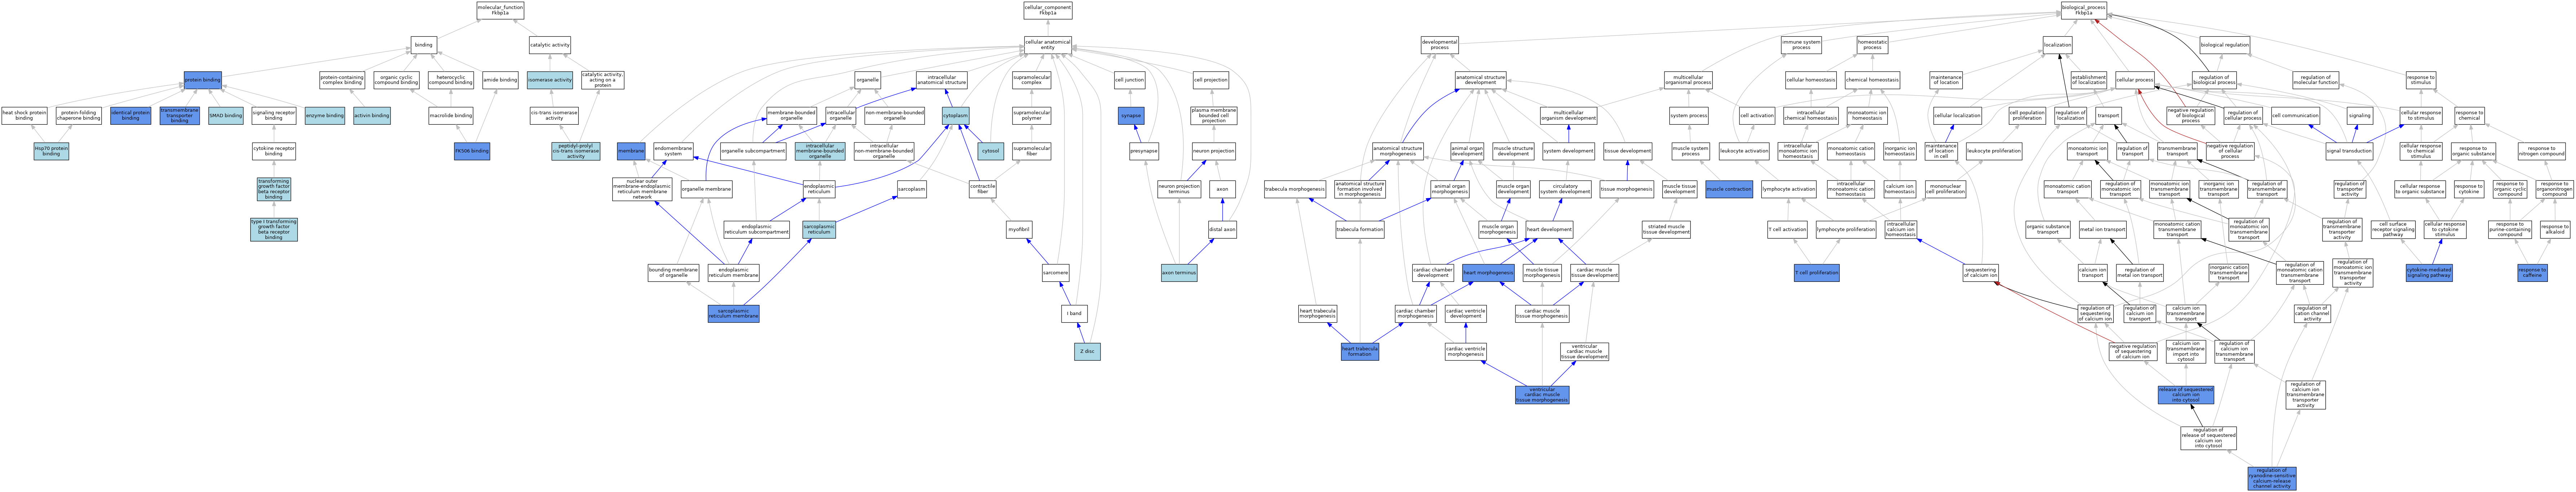Select the 'cytosol' node
The image size is (2576, 492).
990,151
